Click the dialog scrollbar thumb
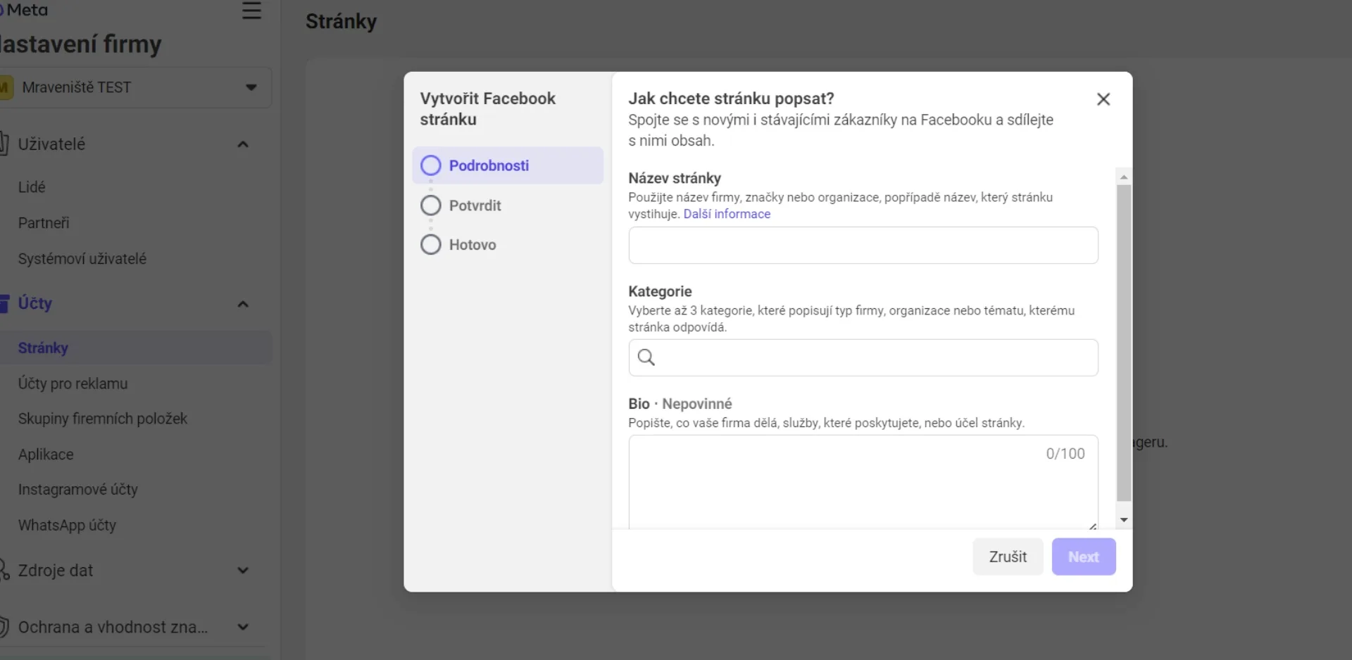 (1124, 343)
